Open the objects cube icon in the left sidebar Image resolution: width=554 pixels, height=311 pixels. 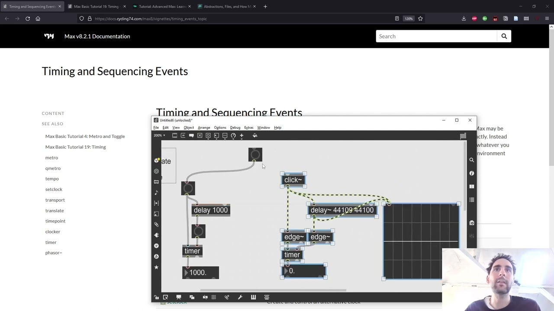point(156,160)
